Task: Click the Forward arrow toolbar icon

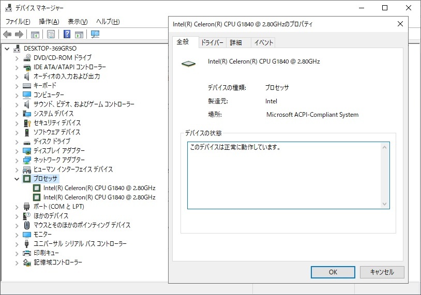Action: click(19, 34)
